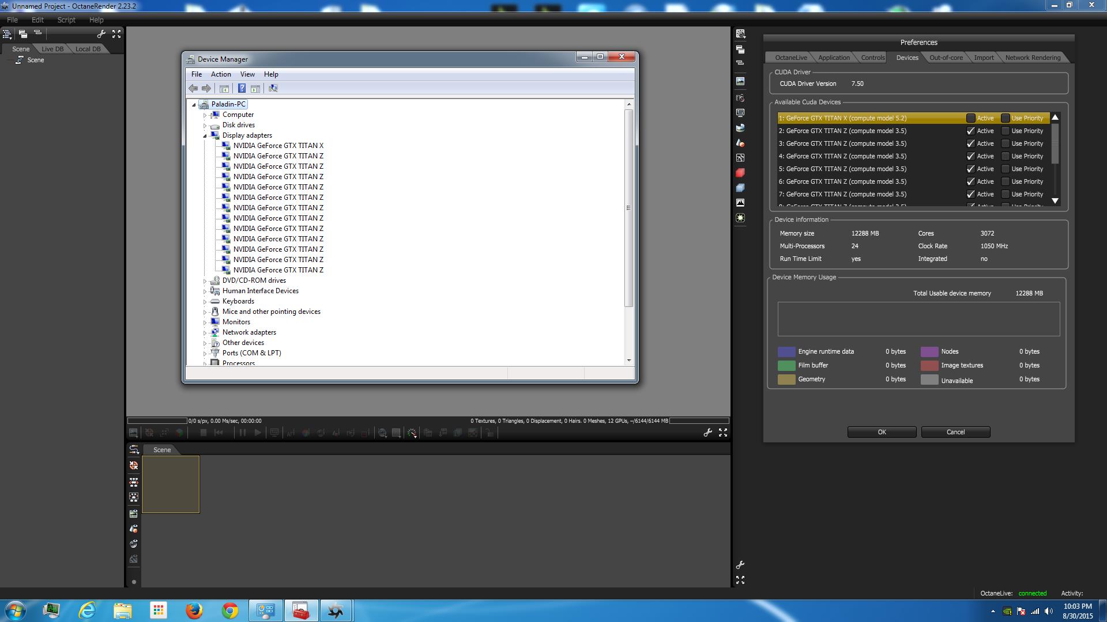Click the pause render button
This screenshot has height=622, width=1107.
click(243, 433)
